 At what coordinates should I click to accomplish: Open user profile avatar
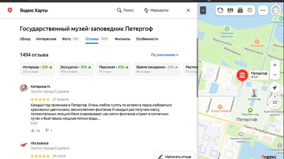point(276,10)
